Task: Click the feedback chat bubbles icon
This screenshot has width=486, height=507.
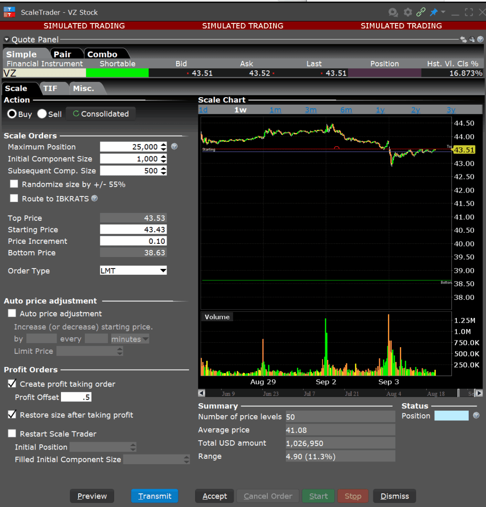Action: pyautogui.click(x=393, y=12)
